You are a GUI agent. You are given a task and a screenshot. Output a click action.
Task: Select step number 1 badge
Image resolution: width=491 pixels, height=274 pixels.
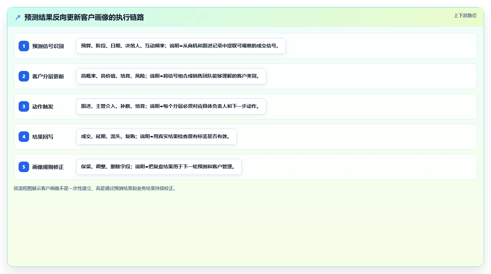pyautogui.click(x=24, y=46)
